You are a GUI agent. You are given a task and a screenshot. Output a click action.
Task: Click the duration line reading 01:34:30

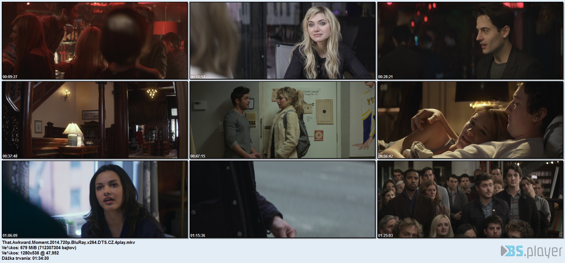[25, 258]
